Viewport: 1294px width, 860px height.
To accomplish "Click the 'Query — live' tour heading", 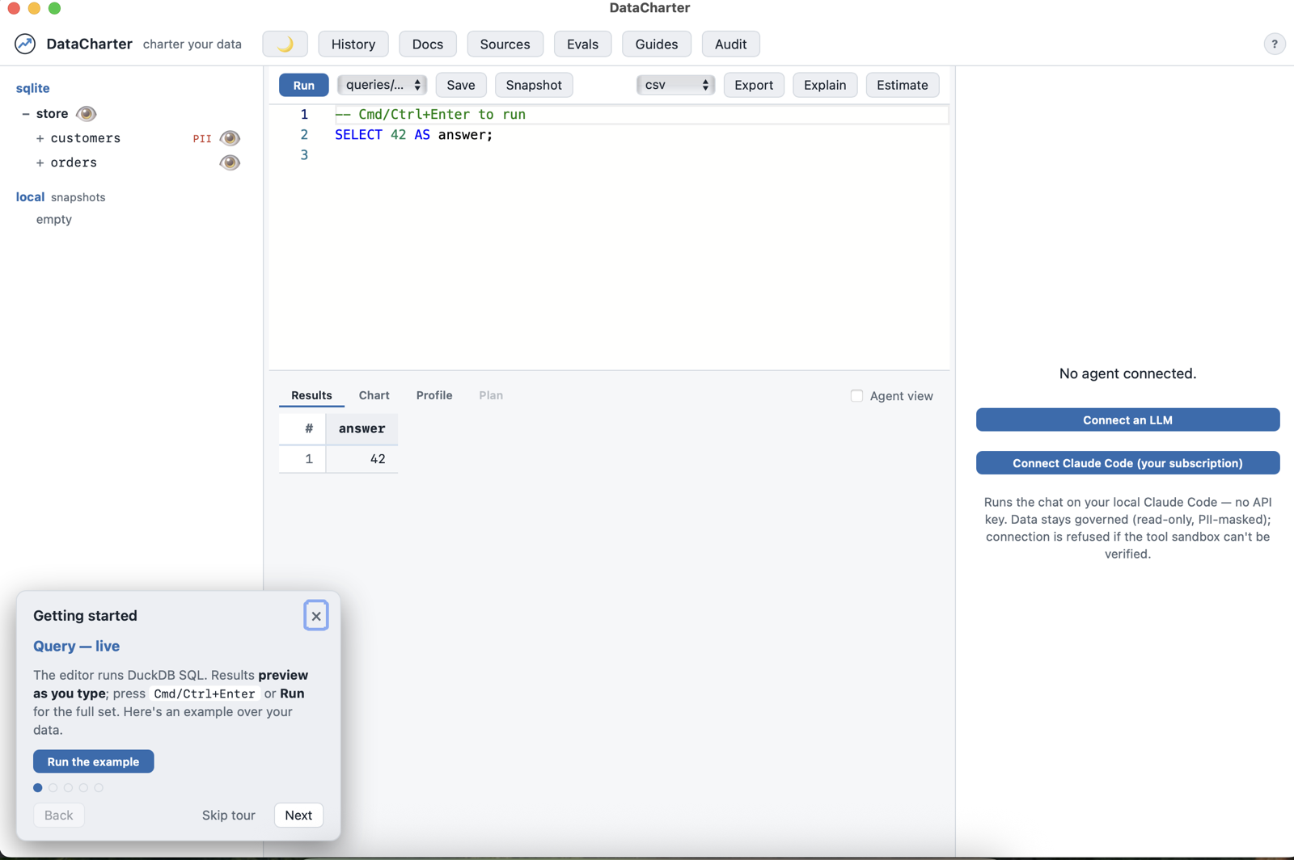I will tap(76, 646).
